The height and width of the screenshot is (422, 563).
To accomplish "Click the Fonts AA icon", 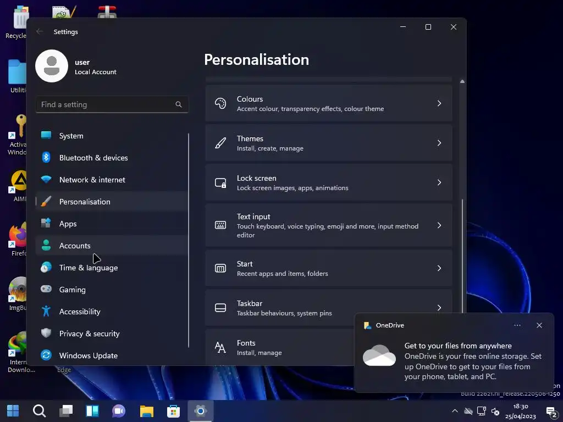I will [x=220, y=347].
